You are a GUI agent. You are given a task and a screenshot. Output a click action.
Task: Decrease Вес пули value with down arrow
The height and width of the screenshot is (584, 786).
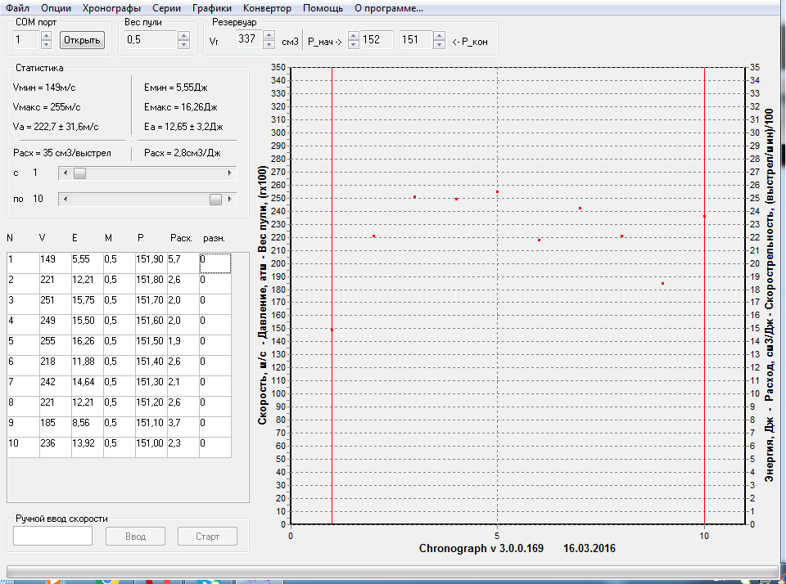pyautogui.click(x=184, y=44)
